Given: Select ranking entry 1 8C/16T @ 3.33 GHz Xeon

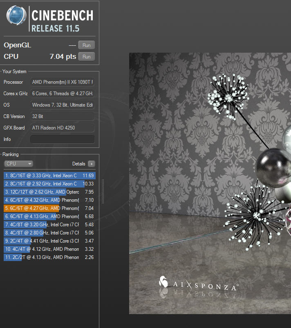Looking at the screenshot, I should tap(49, 176).
